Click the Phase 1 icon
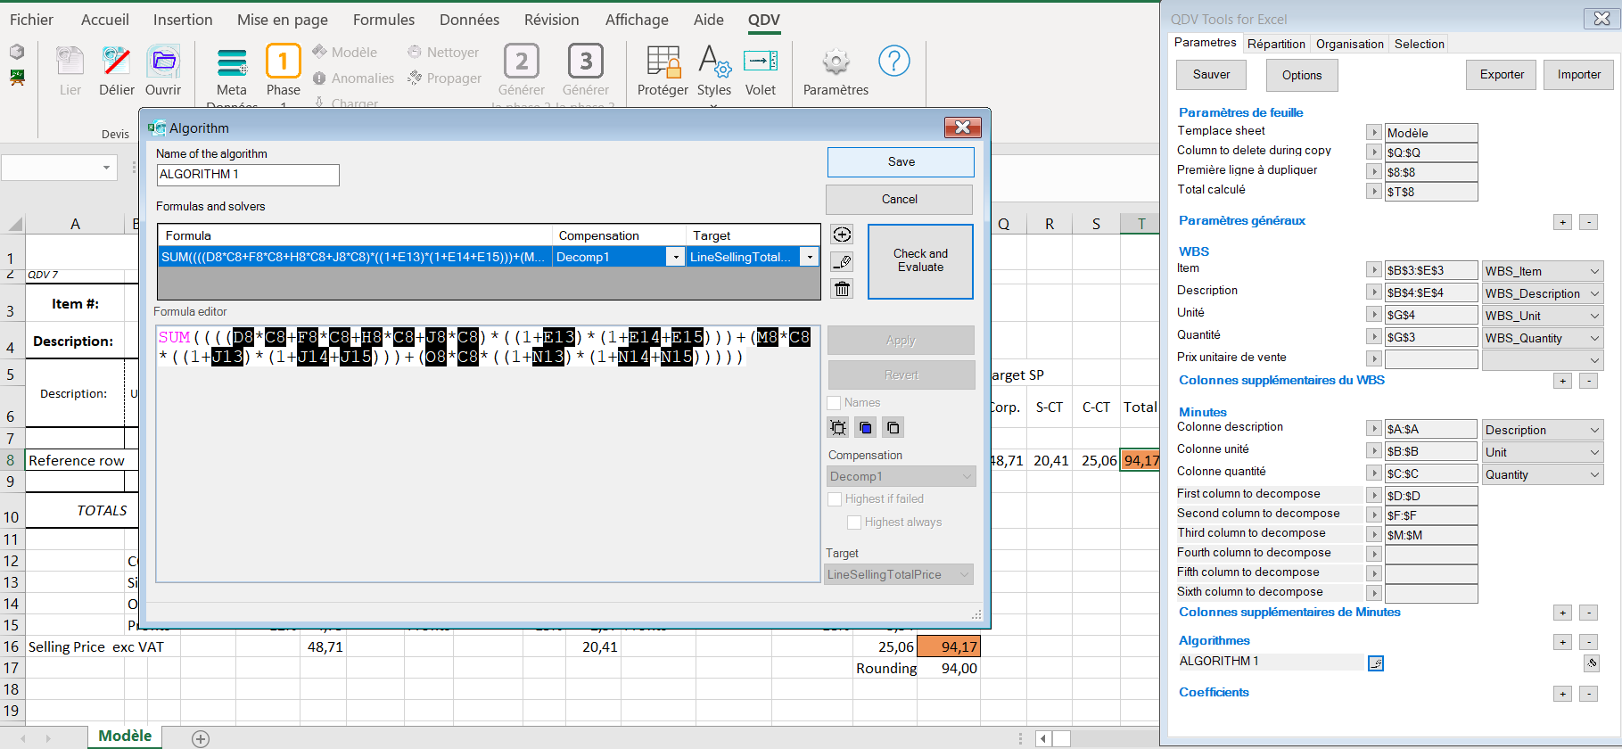This screenshot has width=1622, height=749. tap(283, 62)
